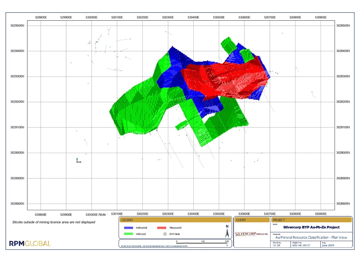Click the XYZ axis indicator on map
The width and height of the screenshot is (360, 254).
[x=78, y=161]
